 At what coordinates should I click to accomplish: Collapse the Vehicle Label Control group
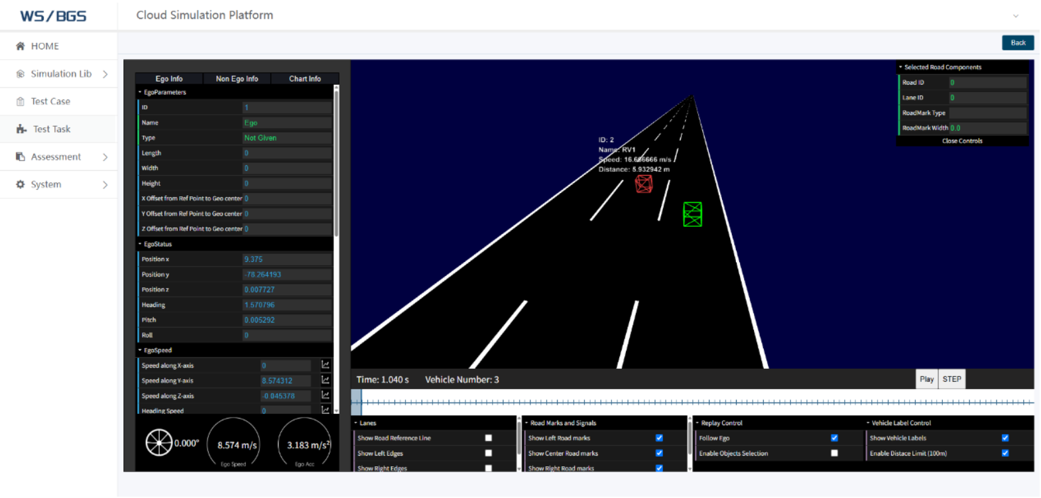868,422
